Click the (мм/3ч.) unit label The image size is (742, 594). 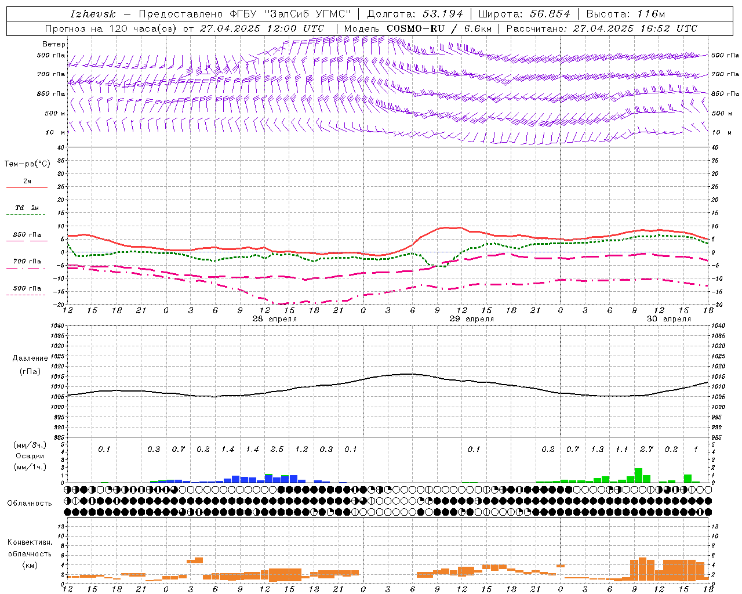30,445
